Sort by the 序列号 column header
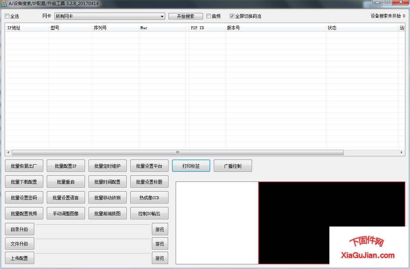 (x=115, y=28)
